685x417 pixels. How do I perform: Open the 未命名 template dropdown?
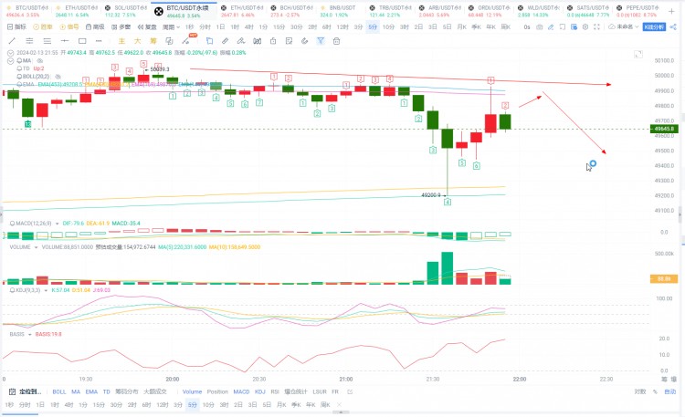tap(624, 27)
